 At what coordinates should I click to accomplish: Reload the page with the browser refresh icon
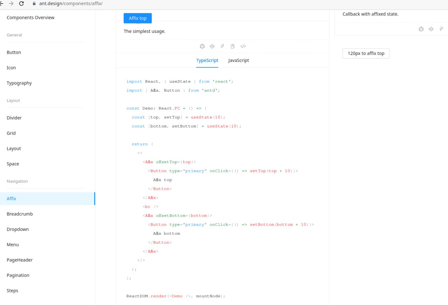point(22,4)
